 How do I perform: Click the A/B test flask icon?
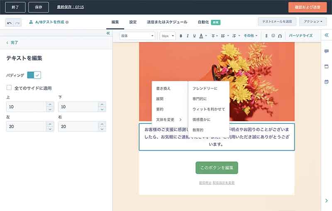coord(31,22)
